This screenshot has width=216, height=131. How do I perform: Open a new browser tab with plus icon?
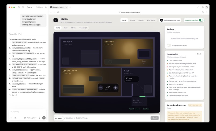[x=70, y=7]
